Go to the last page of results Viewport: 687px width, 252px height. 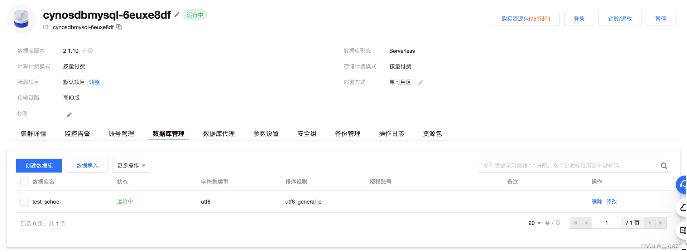(x=661, y=223)
